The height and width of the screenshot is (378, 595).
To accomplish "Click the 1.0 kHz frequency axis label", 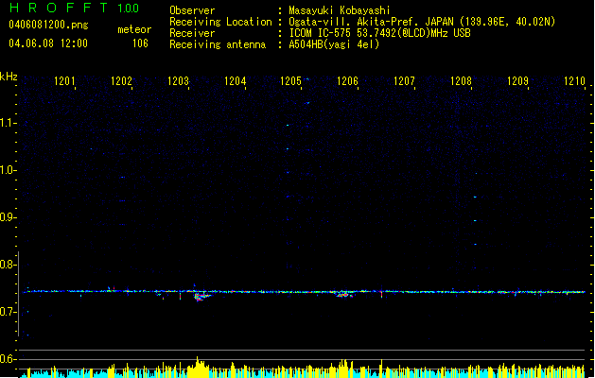I will tap(7, 170).
